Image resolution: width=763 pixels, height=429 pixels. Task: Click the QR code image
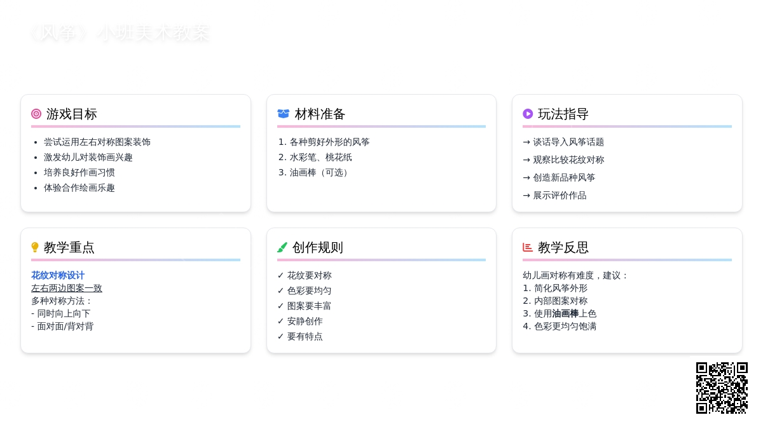click(x=722, y=388)
